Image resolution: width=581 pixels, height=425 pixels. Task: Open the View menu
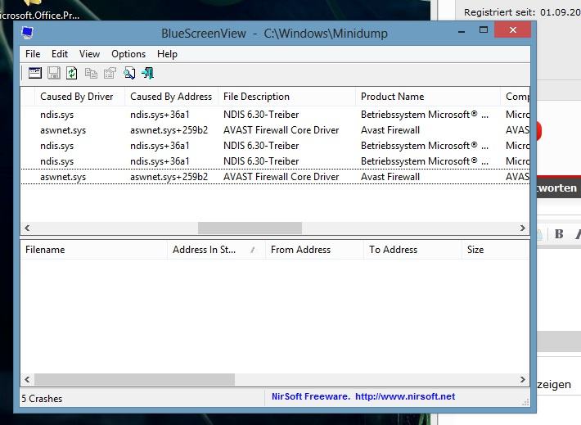coord(89,54)
